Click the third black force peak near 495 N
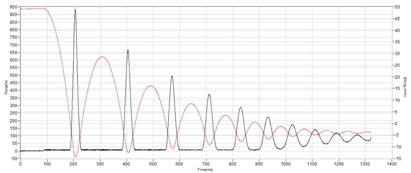Image resolution: width=411 pixels, height=173 pixels. 172,76
